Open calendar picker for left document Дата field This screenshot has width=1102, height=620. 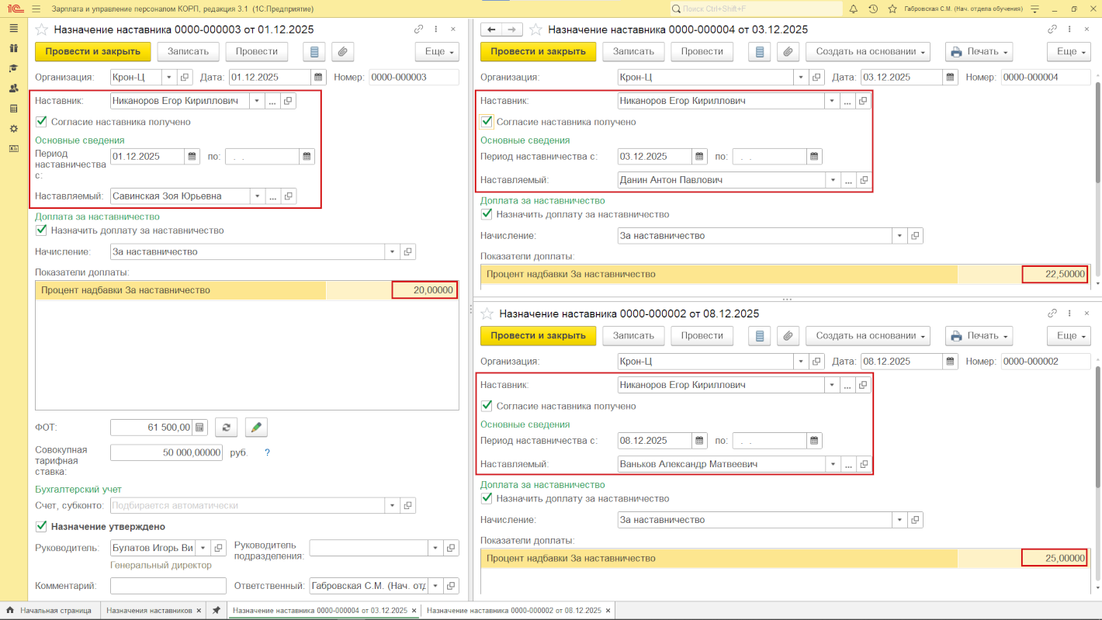click(x=318, y=78)
